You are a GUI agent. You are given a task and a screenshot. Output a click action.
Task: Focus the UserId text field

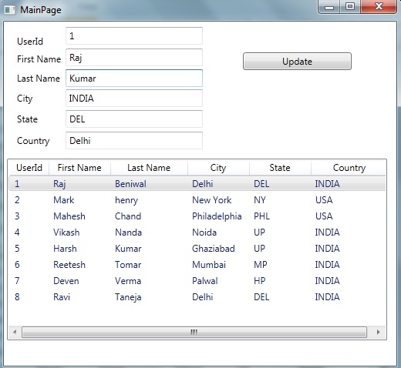(134, 36)
